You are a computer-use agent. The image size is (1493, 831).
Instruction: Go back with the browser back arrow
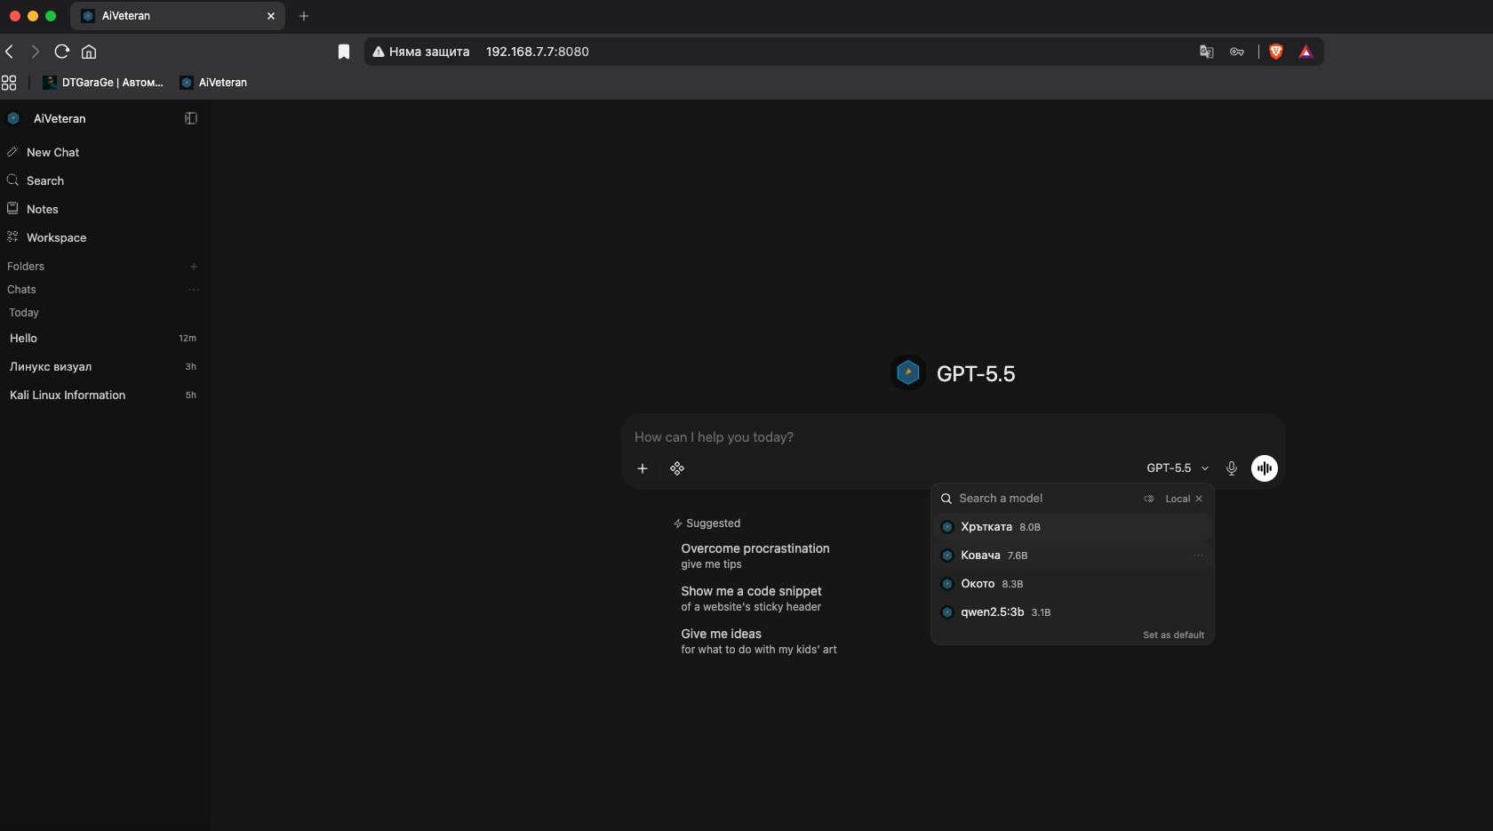click(x=10, y=52)
